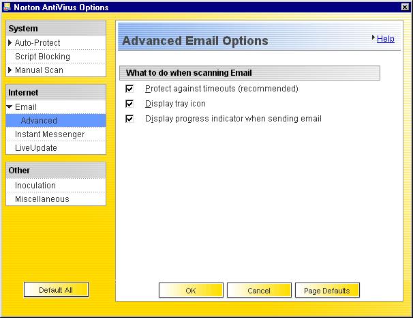
Task: Expand the Auto-Protect tree arrow
Action: (x=10, y=43)
